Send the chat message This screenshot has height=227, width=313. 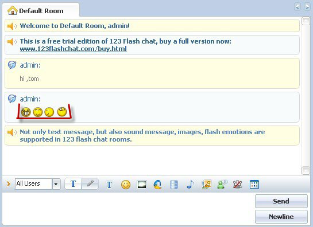point(281,201)
